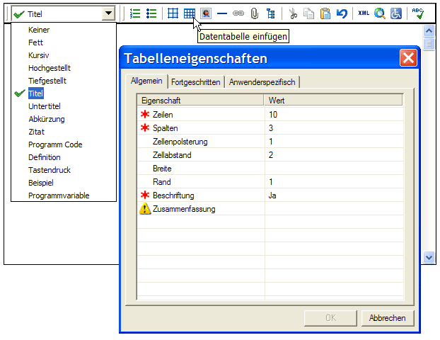Paste from clipboard icon
The image size is (440, 340).
click(x=325, y=13)
